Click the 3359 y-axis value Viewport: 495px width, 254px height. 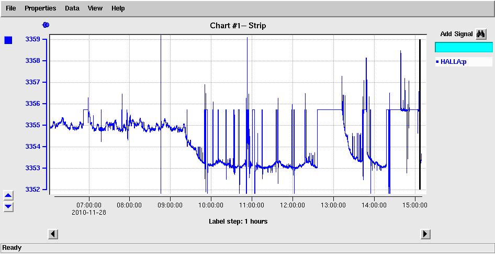(32, 39)
